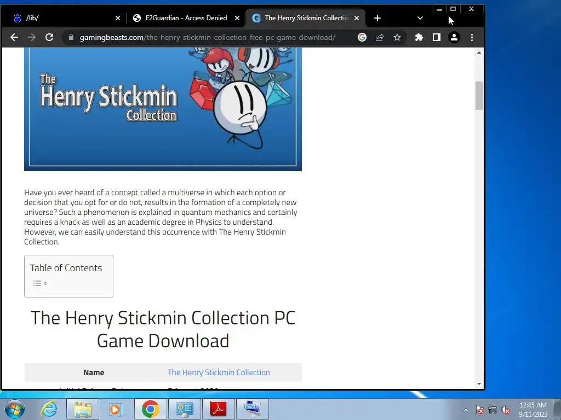Open the muted volume tray icon
561x420 pixels.
click(x=506, y=410)
